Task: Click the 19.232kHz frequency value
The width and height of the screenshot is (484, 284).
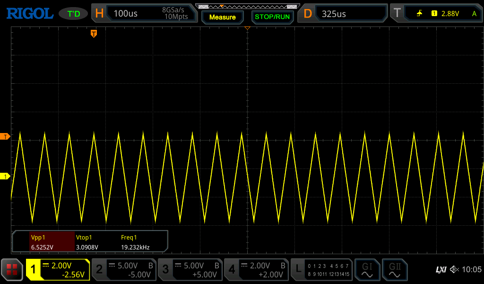Action: click(135, 247)
